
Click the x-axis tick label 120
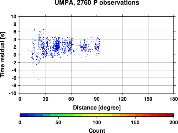click(122, 99)
